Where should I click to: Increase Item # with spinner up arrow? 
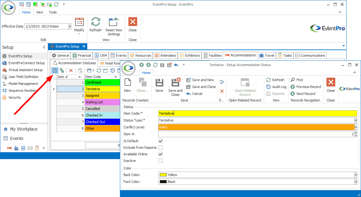(356, 133)
